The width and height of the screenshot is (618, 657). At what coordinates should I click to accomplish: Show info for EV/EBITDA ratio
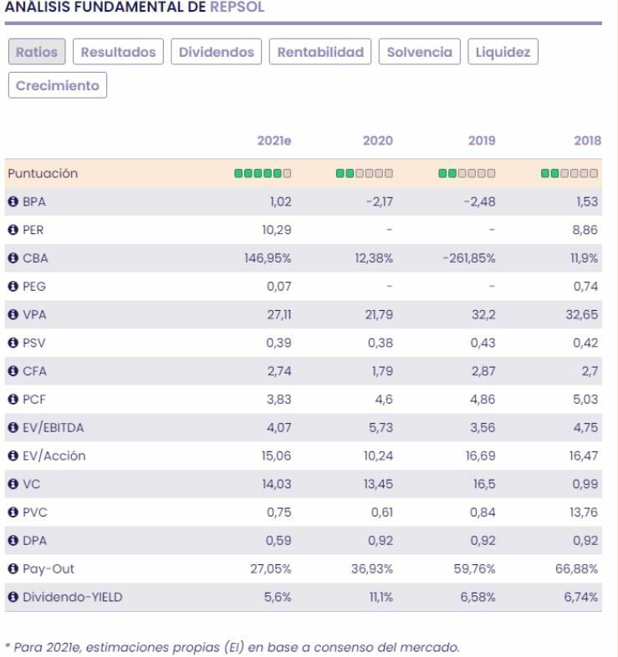point(13,428)
